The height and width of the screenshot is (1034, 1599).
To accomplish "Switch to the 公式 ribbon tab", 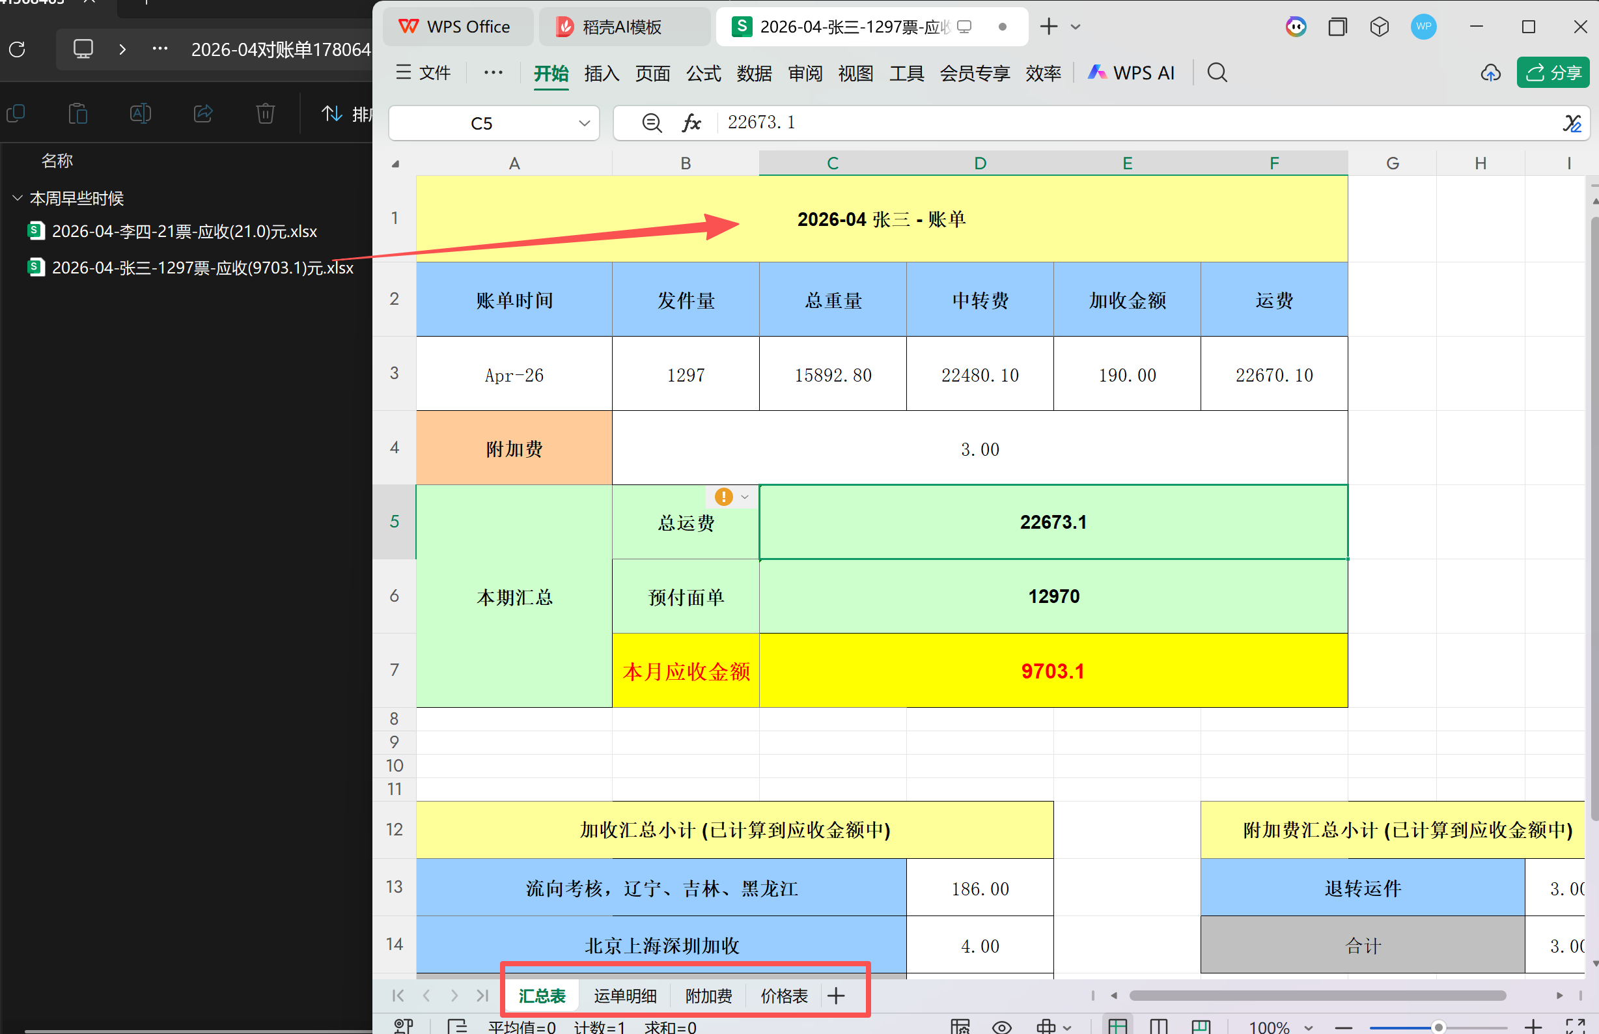I will (x=704, y=73).
